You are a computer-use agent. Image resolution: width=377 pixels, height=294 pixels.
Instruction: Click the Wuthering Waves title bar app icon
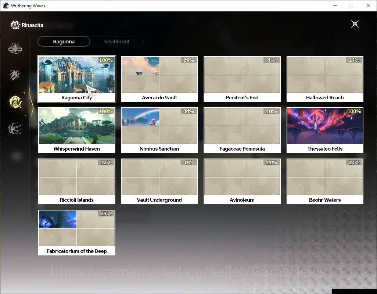[6, 6]
